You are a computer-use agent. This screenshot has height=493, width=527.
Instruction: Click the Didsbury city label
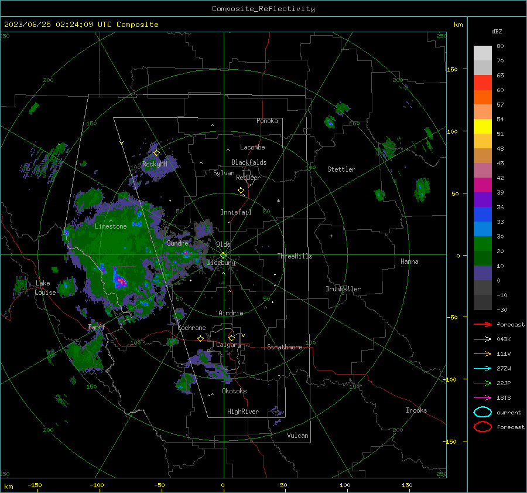click(x=221, y=263)
